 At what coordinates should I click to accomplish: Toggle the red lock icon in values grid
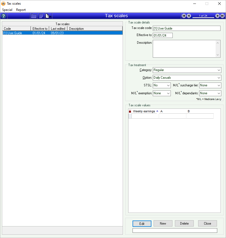pyautogui.click(x=130, y=111)
